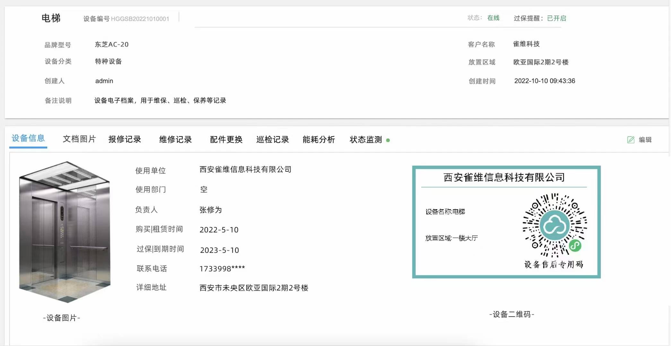
Task: Toggle the warranty reminder enabled status
Action: point(556,18)
